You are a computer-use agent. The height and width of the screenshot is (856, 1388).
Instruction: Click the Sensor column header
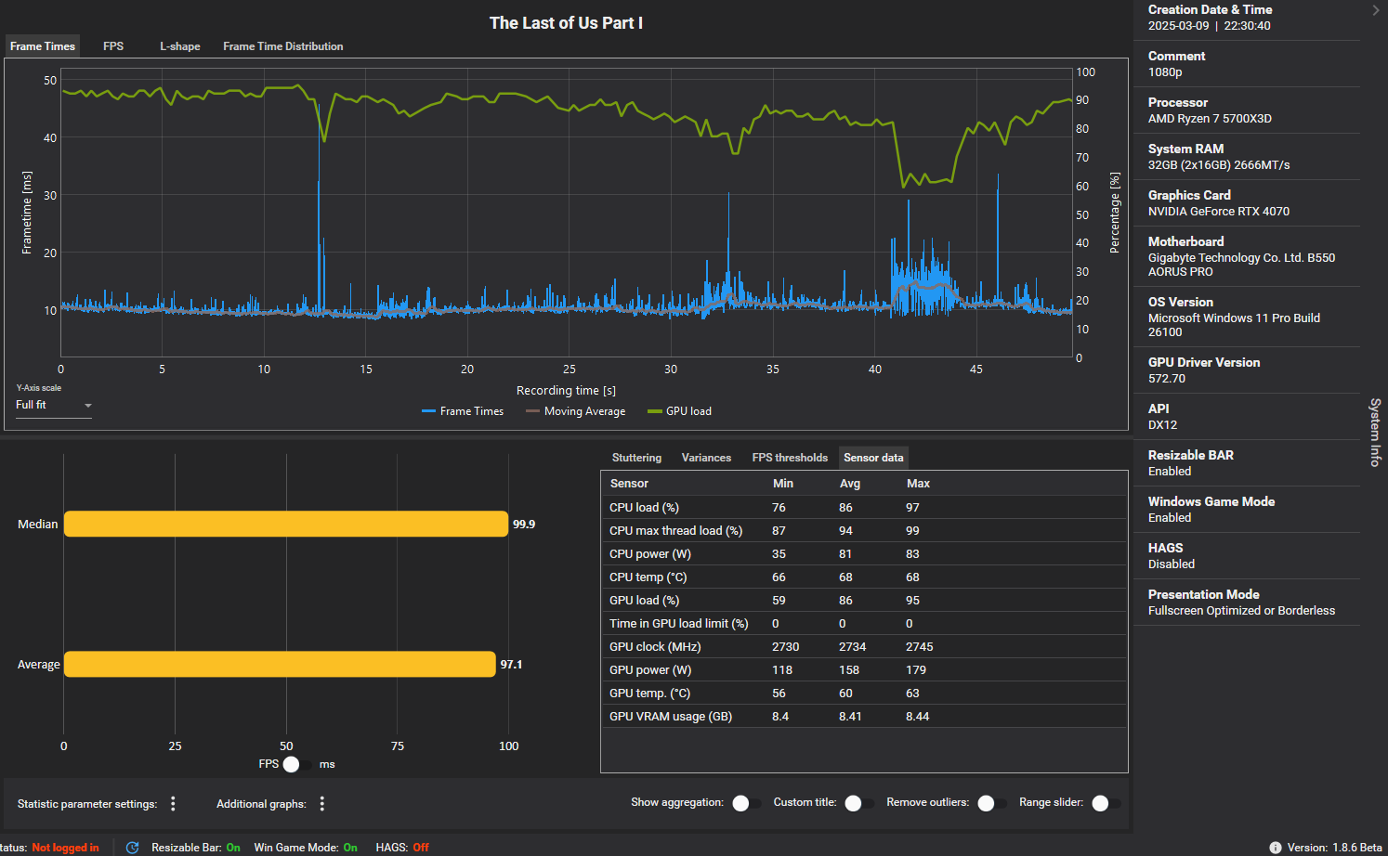(x=629, y=484)
